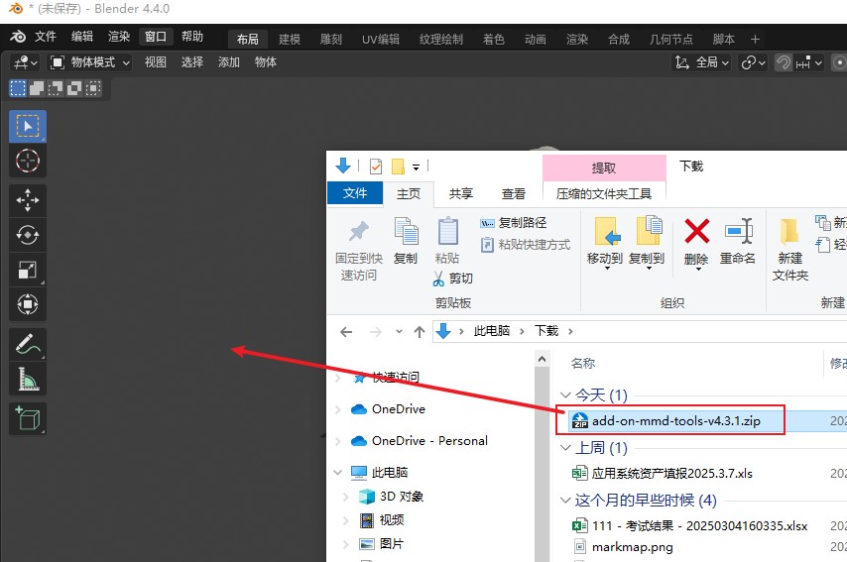The width and height of the screenshot is (847, 562).
Task: Click the Paste button in Explorer ribbon
Action: 447,241
